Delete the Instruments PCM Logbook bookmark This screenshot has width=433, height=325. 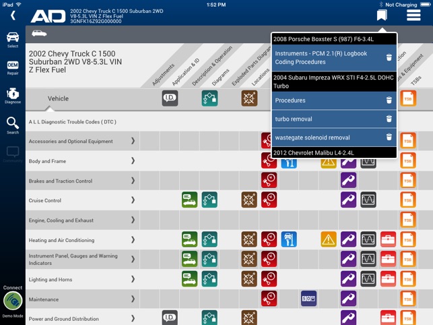[x=389, y=57]
